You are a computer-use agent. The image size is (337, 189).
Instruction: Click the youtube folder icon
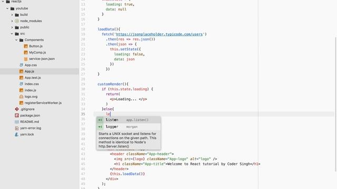[x=12, y=8]
